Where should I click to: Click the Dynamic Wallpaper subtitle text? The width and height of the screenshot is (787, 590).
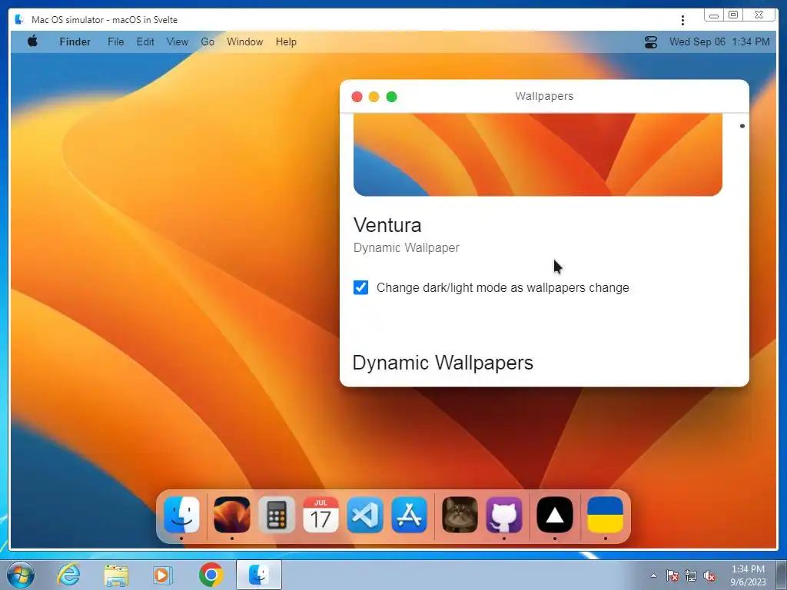[406, 247]
